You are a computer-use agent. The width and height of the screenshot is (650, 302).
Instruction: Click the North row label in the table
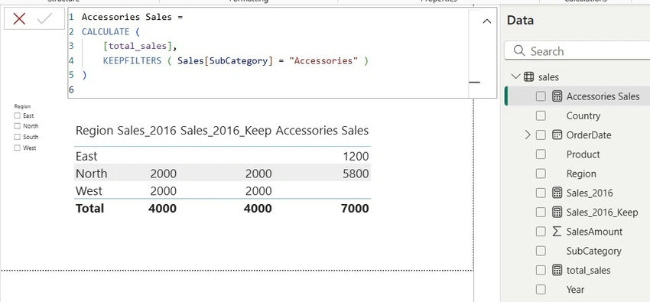(91, 174)
